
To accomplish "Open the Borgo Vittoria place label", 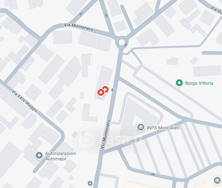I will point(199,83).
